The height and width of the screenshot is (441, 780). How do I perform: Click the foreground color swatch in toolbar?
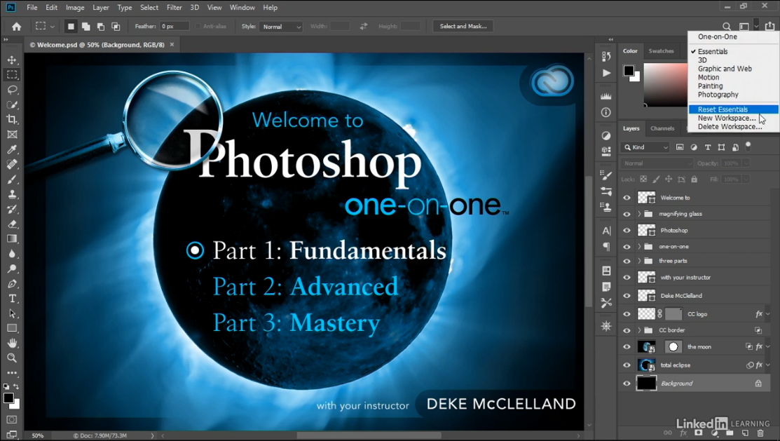[x=9, y=398]
